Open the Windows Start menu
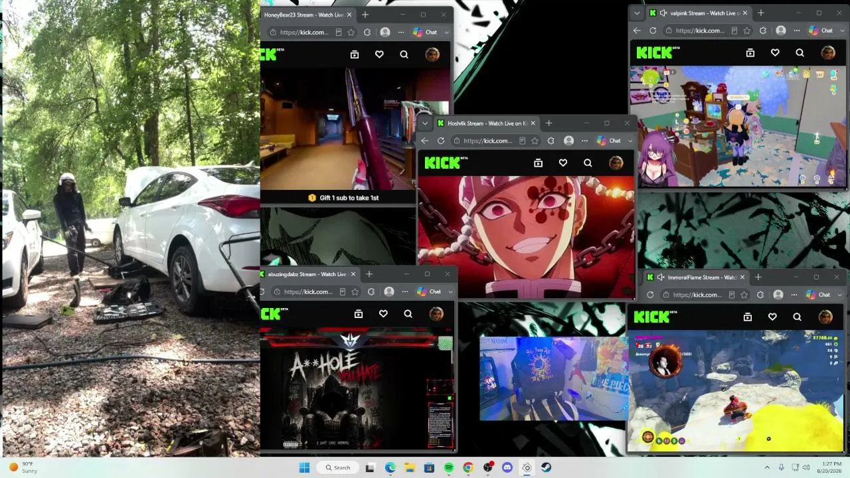 coord(304,467)
